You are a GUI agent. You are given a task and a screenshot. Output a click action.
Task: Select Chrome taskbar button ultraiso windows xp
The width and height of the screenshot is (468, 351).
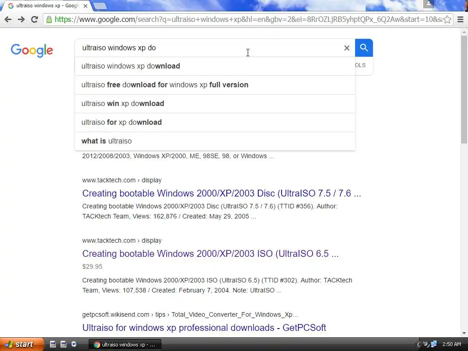[x=125, y=345]
